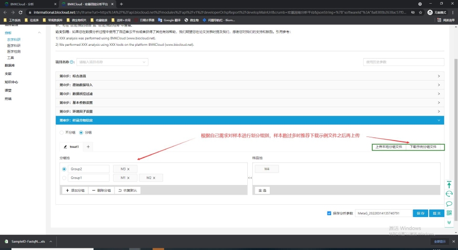Select the Group1 radio button

[x=64, y=178]
